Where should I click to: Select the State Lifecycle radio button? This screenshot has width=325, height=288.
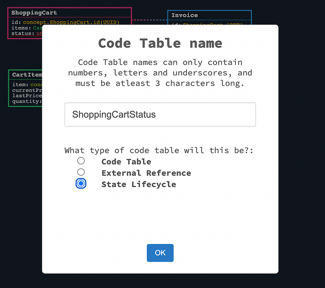pos(81,184)
